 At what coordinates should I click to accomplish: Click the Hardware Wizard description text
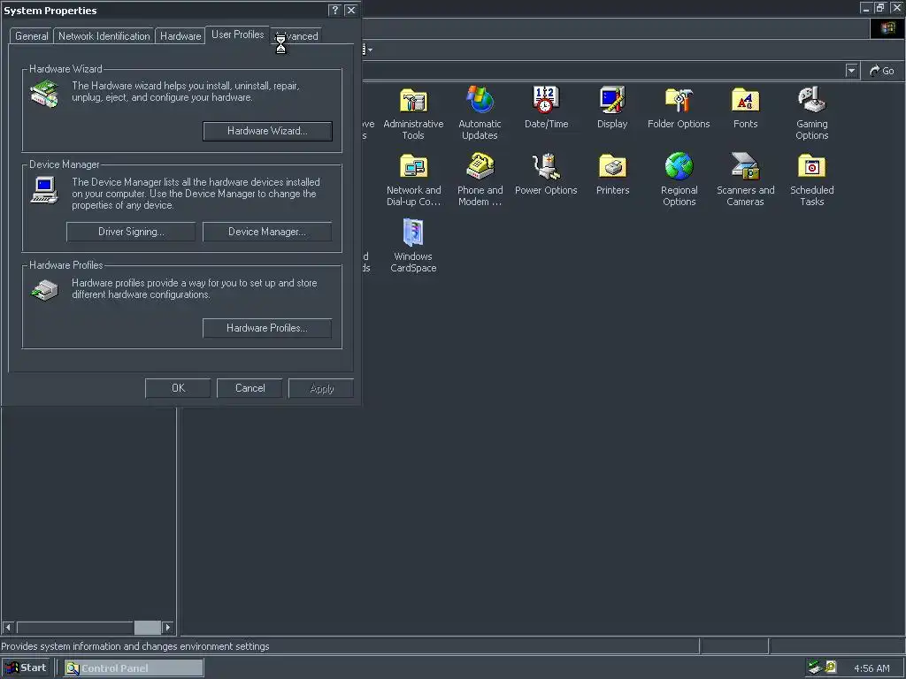186,91
